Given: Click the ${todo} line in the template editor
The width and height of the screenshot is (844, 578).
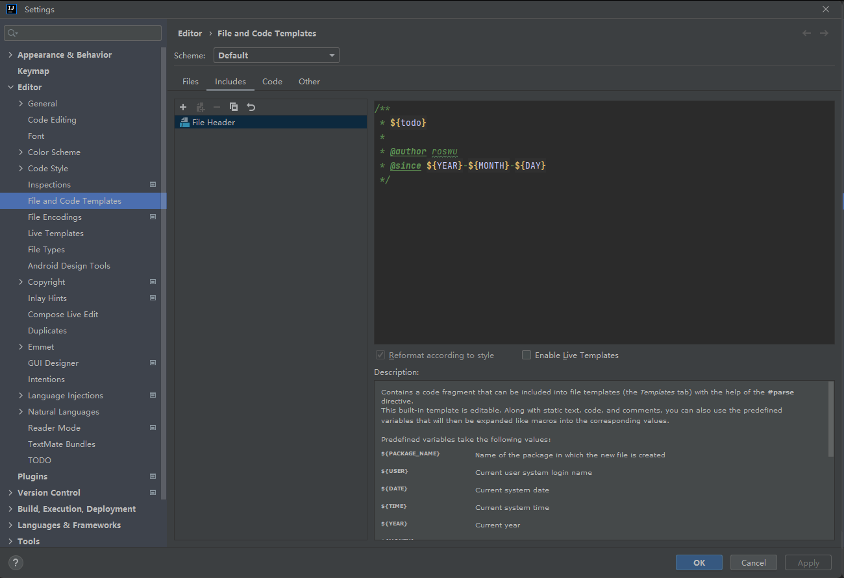Looking at the screenshot, I should 408,123.
